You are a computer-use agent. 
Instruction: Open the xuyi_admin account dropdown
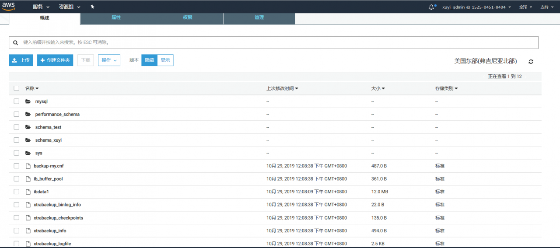coord(476,7)
